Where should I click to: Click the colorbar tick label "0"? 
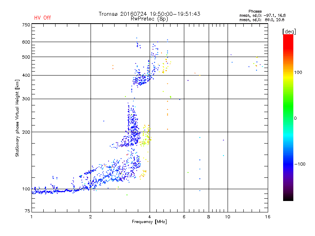[x=295, y=118]
